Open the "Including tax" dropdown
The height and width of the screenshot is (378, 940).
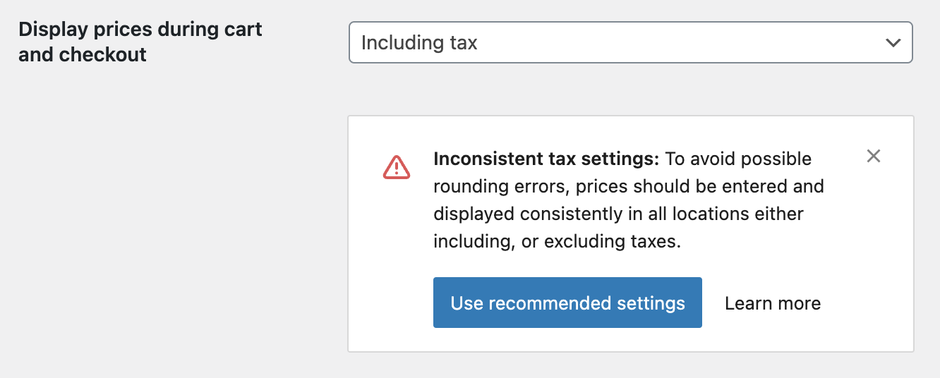[630, 43]
